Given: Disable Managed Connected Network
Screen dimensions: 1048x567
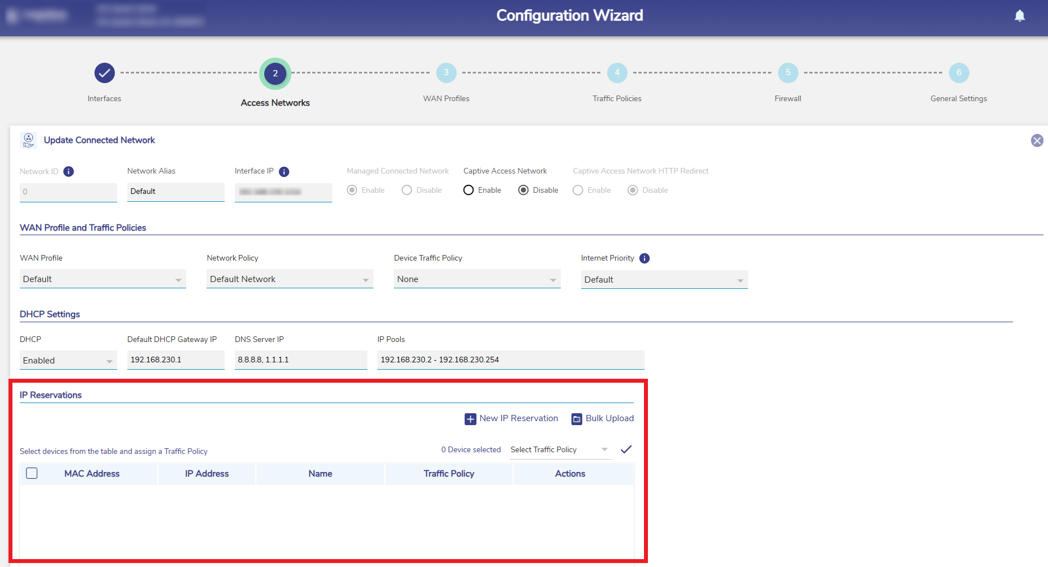Looking at the screenshot, I should (x=407, y=190).
